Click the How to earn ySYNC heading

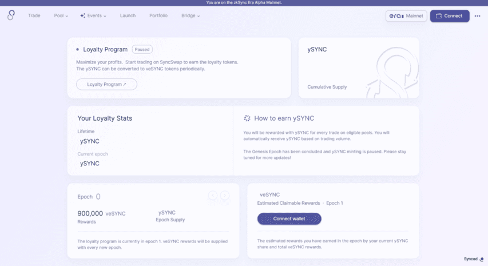click(x=284, y=118)
